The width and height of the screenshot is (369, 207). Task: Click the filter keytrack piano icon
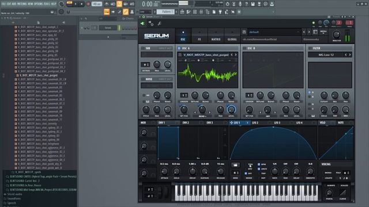point(313,116)
